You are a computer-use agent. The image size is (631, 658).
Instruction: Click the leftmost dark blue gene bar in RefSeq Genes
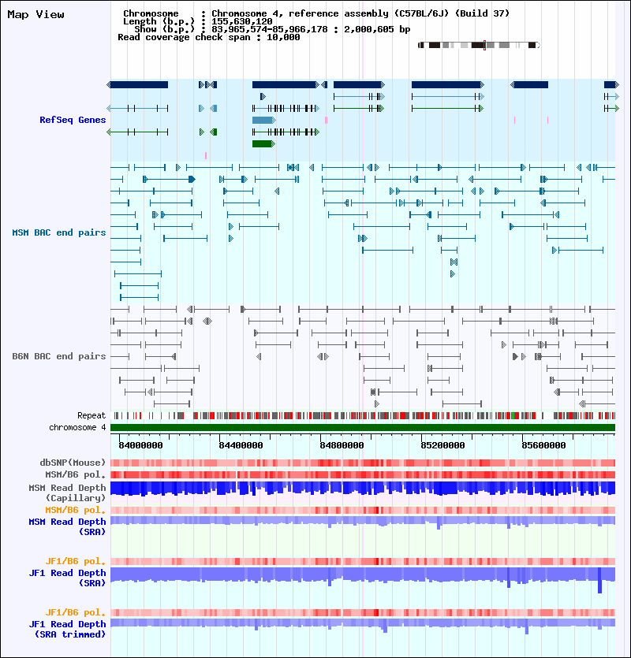pos(137,85)
